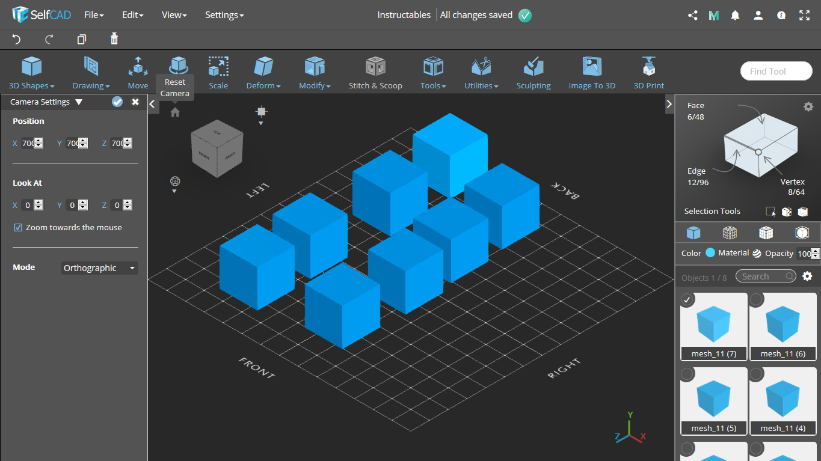Expand the view cube options arrow

coord(261,123)
